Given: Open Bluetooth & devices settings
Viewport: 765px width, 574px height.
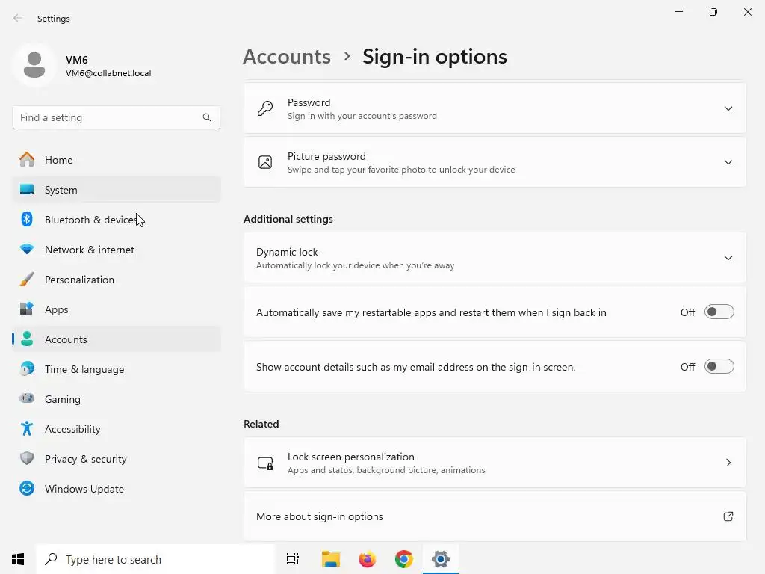Looking at the screenshot, I should coord(117,219).
